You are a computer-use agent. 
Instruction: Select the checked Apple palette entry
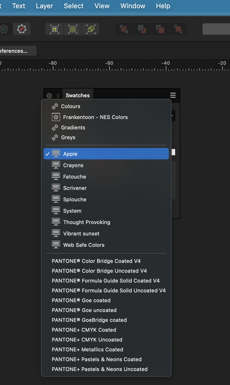click(x=106, y=154)
